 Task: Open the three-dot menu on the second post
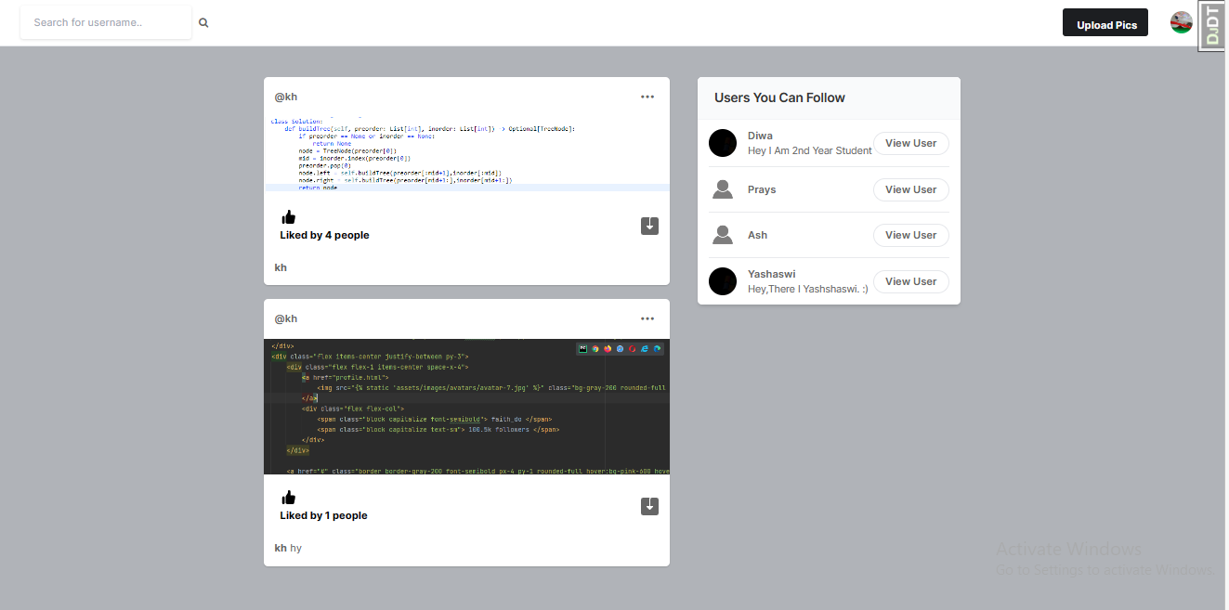pyautogui.click(x=647, y=318)
